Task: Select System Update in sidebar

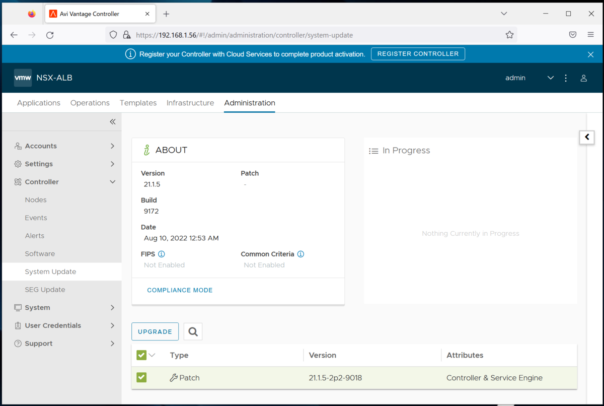Action: coord(61,272)
